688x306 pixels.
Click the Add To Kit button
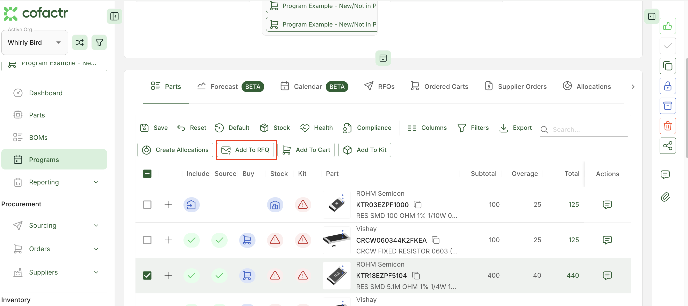365,150
